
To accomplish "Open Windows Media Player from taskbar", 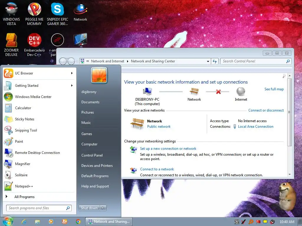I will point(51,222).
